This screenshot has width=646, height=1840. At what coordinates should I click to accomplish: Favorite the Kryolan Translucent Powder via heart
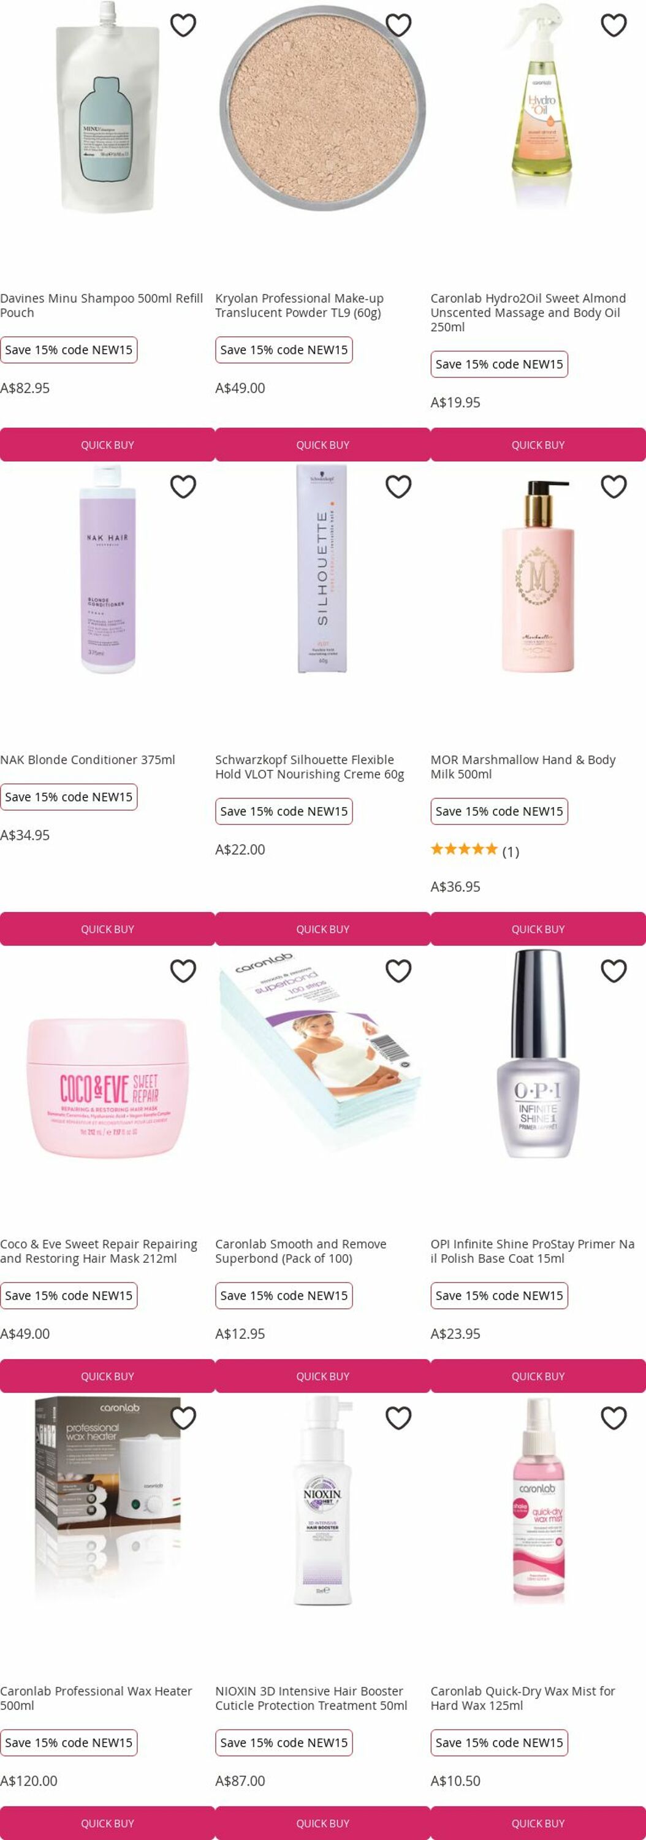[x=398, y=25]
